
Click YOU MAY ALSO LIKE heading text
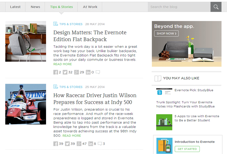(181, 78)
